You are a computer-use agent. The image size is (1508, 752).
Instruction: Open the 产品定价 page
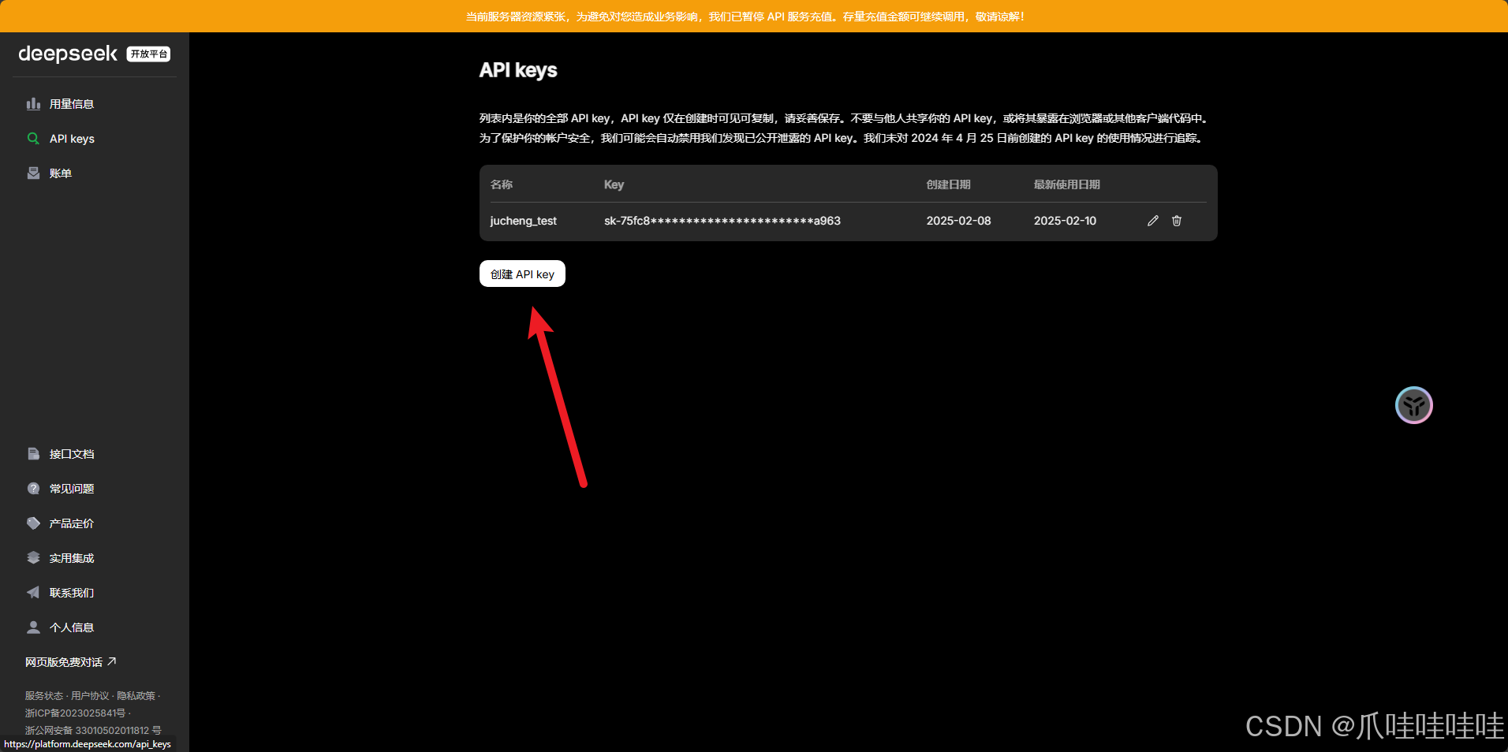point(72,523)
